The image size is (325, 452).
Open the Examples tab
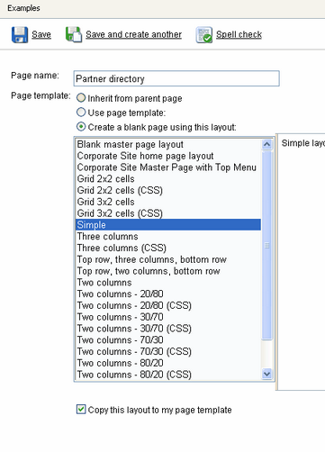pos(23,8)
